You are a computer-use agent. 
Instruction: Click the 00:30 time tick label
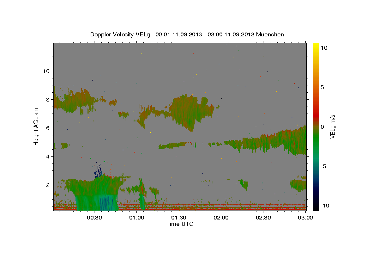(94, 218)
